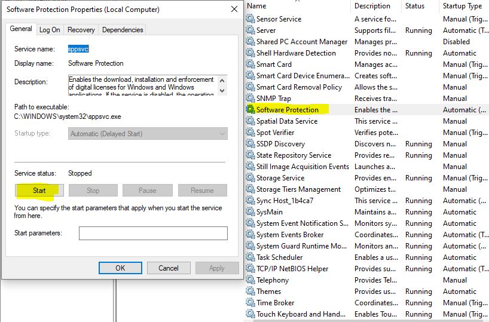Click the Pause button in the dialog

[x=147, y=191]
